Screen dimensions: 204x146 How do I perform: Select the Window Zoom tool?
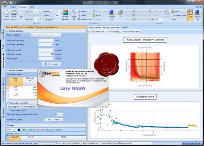coord(85,19)
